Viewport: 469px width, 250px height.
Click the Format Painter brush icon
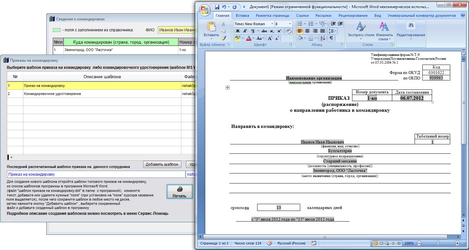(x=223, y=38)
